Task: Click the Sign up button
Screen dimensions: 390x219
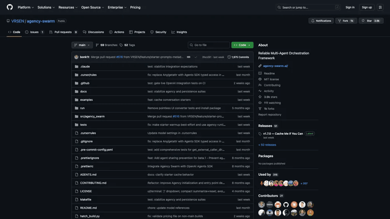Action: point(367,8)
